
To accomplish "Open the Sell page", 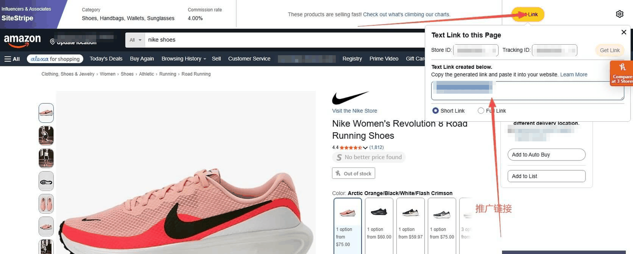I will coord(216,58).
